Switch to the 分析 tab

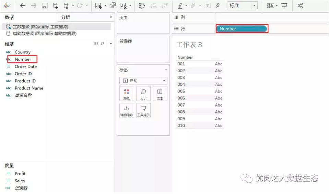pyautogui.click(x=66, y=17)
